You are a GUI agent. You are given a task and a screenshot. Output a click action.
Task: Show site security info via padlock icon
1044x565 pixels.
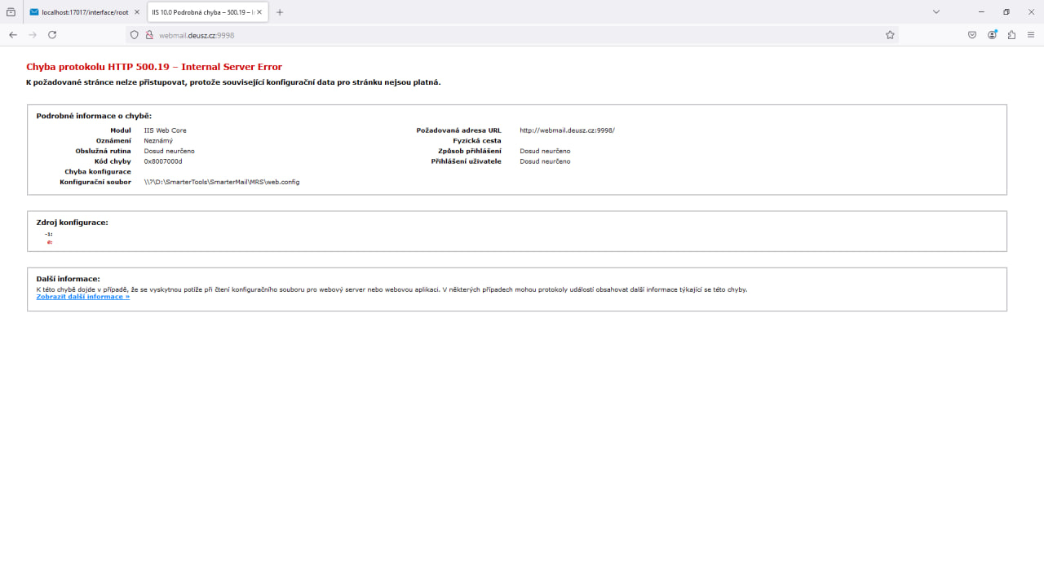tap(149, 35)
